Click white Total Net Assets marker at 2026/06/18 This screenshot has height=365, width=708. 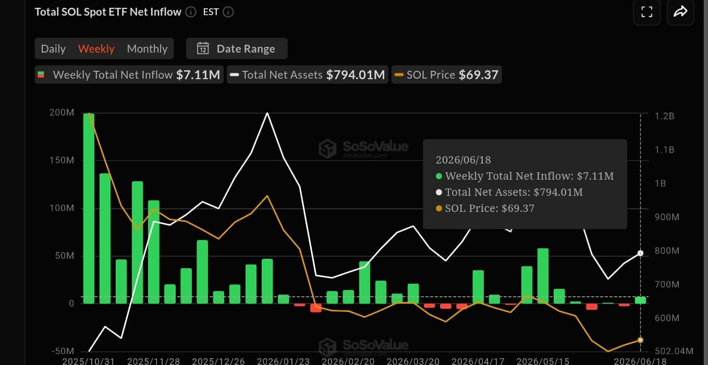tap(641, 253)
